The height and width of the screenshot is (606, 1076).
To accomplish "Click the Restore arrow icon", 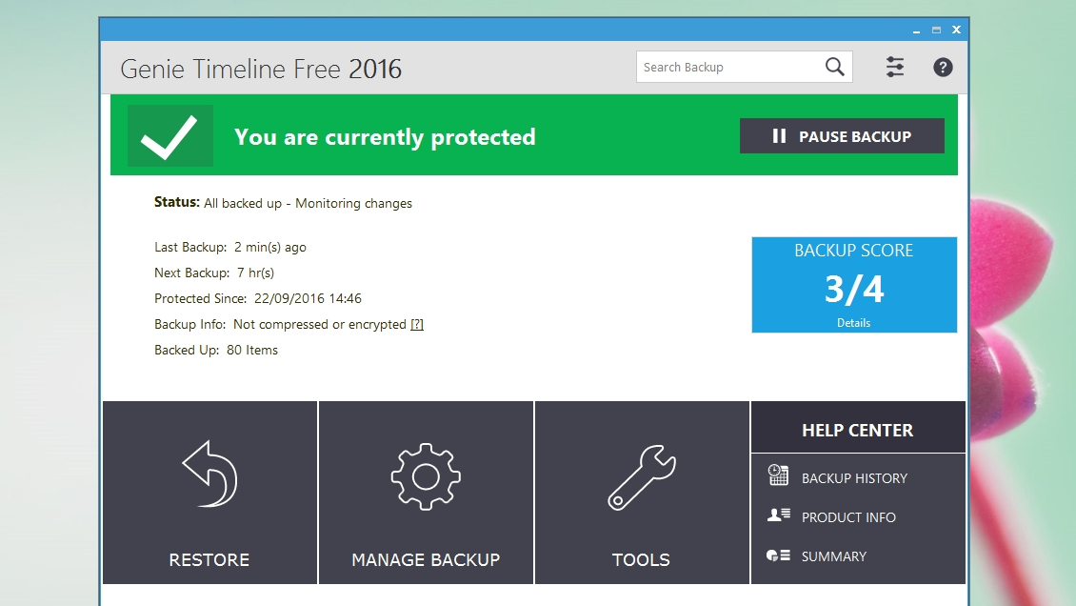I will pyautogui.click(x=209, y=475).
